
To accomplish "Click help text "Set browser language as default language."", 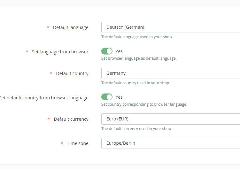I will (x=139, y=58).
